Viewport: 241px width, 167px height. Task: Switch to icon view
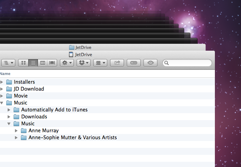[x=23, y=63]
